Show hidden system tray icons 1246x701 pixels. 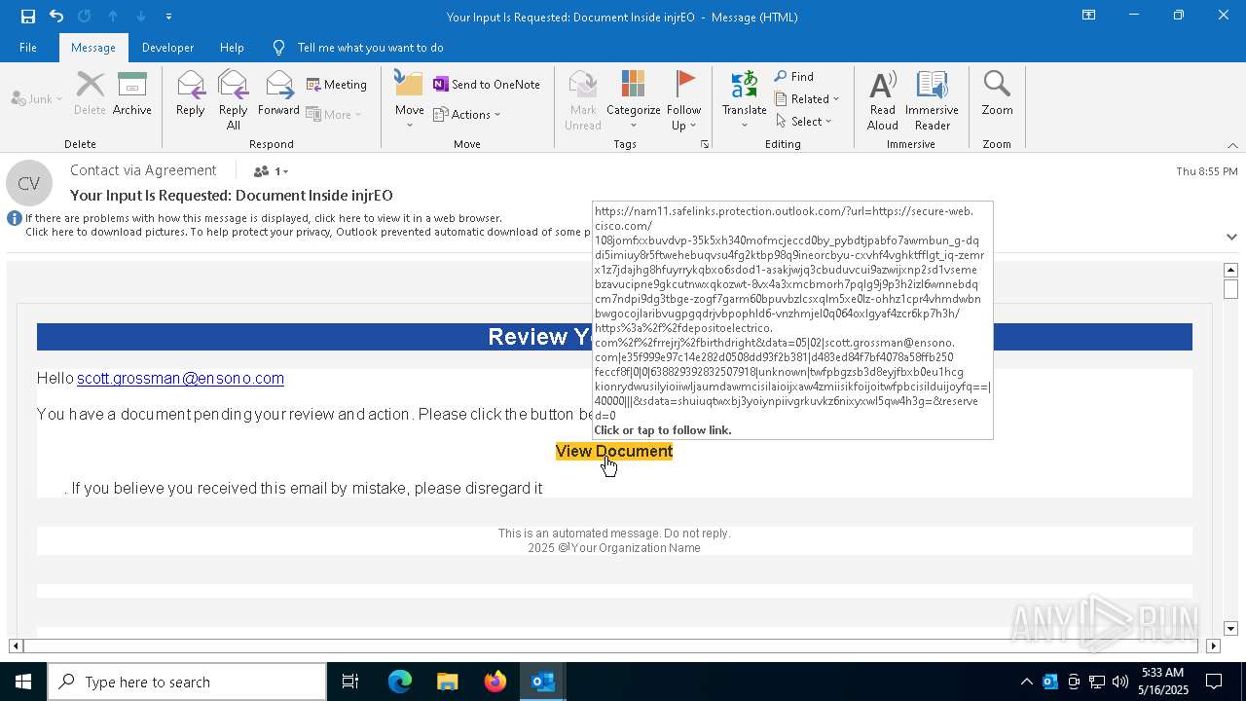tap(1026, 682)
